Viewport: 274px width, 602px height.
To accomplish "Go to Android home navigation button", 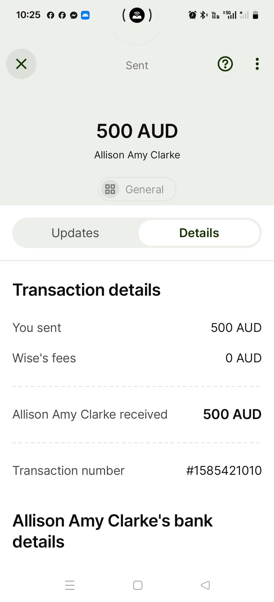I will point(138,585).
